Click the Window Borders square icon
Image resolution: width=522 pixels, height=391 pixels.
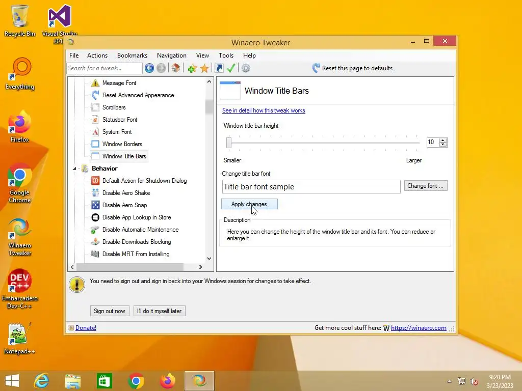click(95, 144)
